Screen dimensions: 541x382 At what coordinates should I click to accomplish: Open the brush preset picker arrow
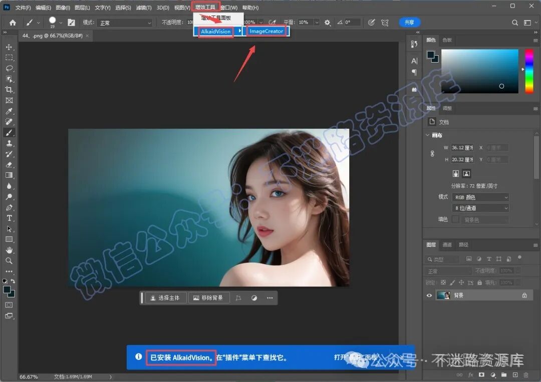click(61, 23)
